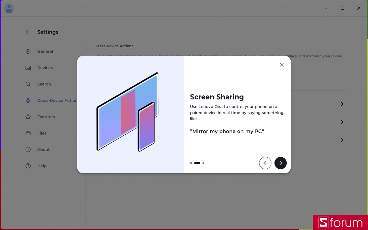Go to the previous slide with the left arrow
The height and width of the screenshot is (230, 368).
tap(265, 163)
